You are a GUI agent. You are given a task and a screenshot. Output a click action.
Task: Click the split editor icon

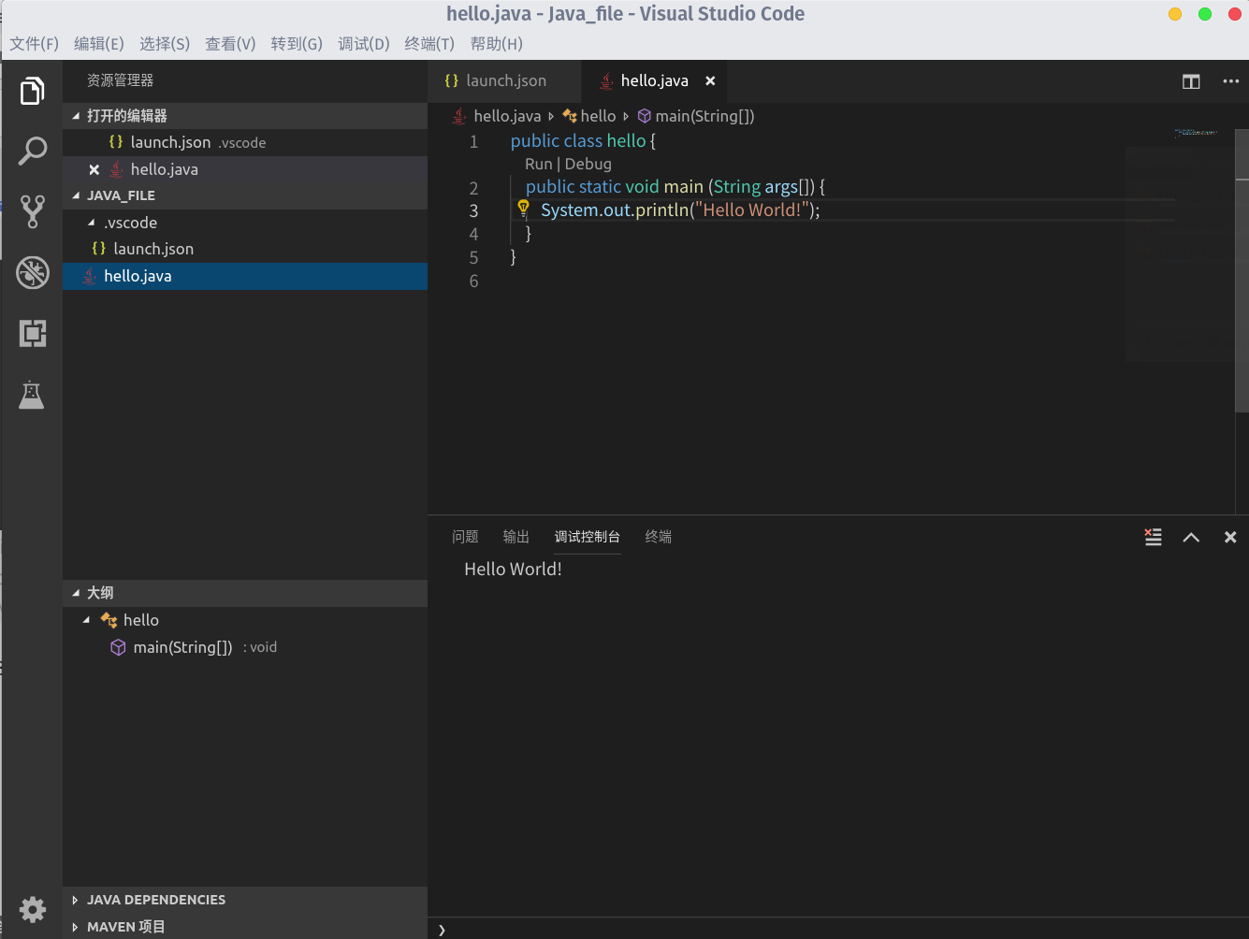click(1191, 81)
